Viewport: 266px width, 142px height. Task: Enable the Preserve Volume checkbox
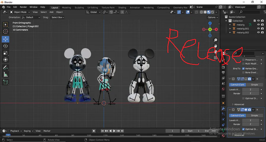pyautogui.click(x=244, y=60)
